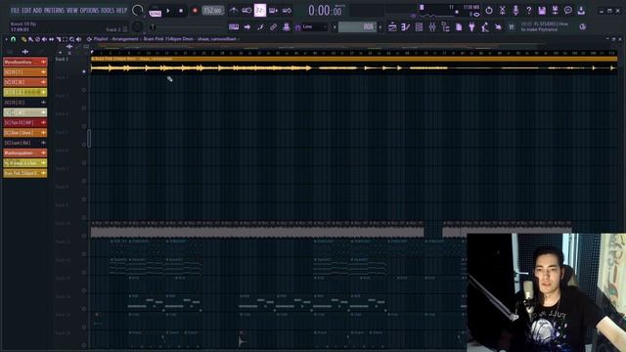The image size is (626, 352).
Task: Open the tempo tapper icon
Action: pos(485,26)
